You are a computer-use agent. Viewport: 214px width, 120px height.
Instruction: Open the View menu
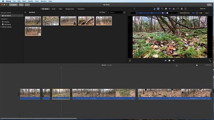click(37, 1)
